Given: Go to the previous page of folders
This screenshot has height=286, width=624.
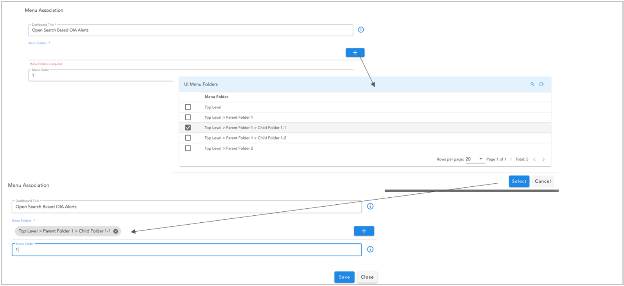Looking at the screenshot, I should 534,159.
